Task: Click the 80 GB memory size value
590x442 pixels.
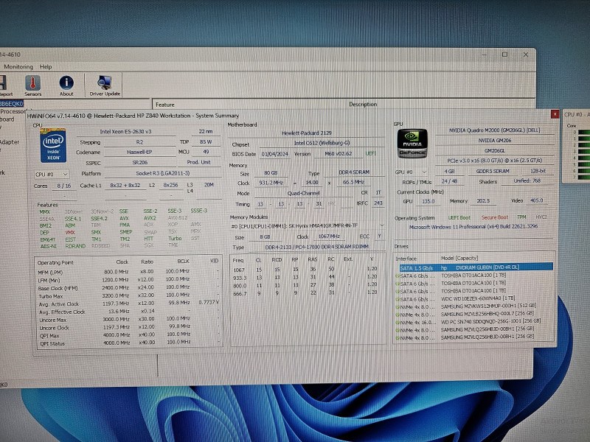Action: tap(271, 173)
